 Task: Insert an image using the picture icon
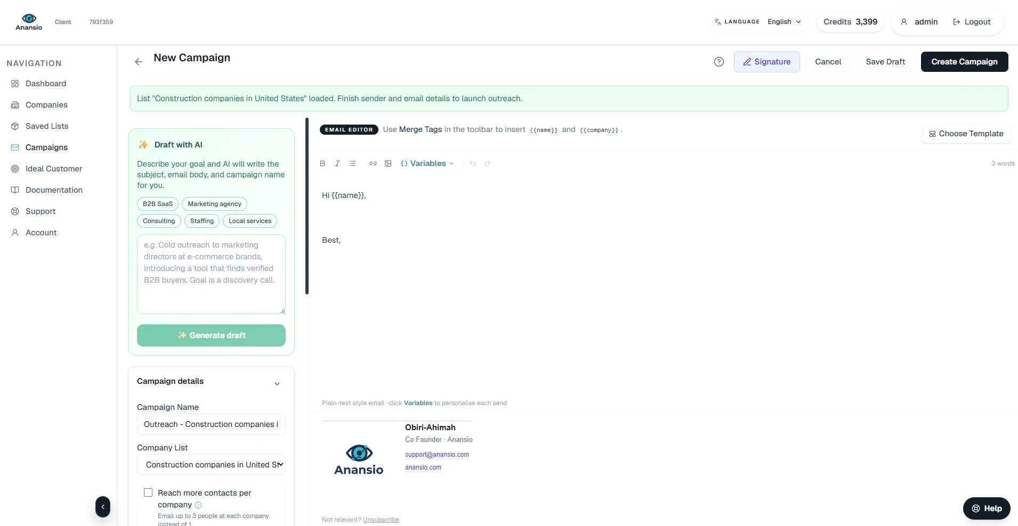pos(388,163)
